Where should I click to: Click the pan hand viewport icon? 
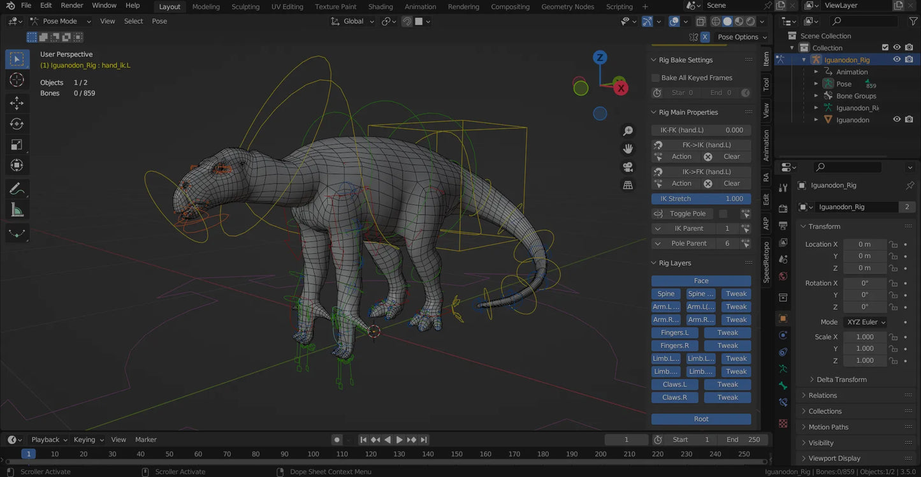click(x=628, y=149)
